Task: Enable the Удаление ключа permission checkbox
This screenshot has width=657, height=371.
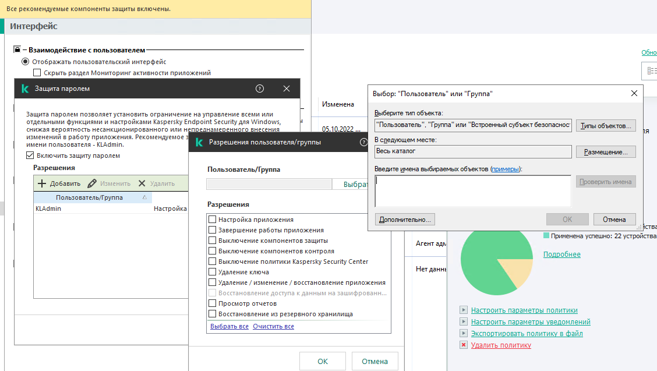Action: coord(213,272)
